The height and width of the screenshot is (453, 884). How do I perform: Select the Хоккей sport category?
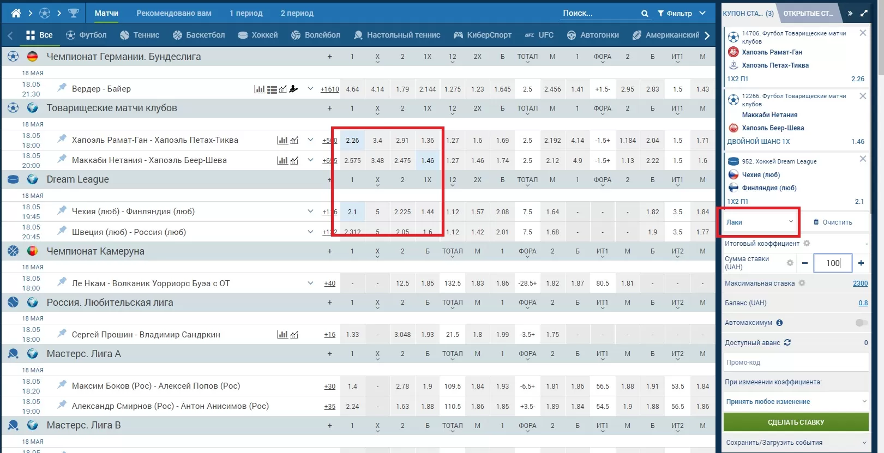point(258,35)
